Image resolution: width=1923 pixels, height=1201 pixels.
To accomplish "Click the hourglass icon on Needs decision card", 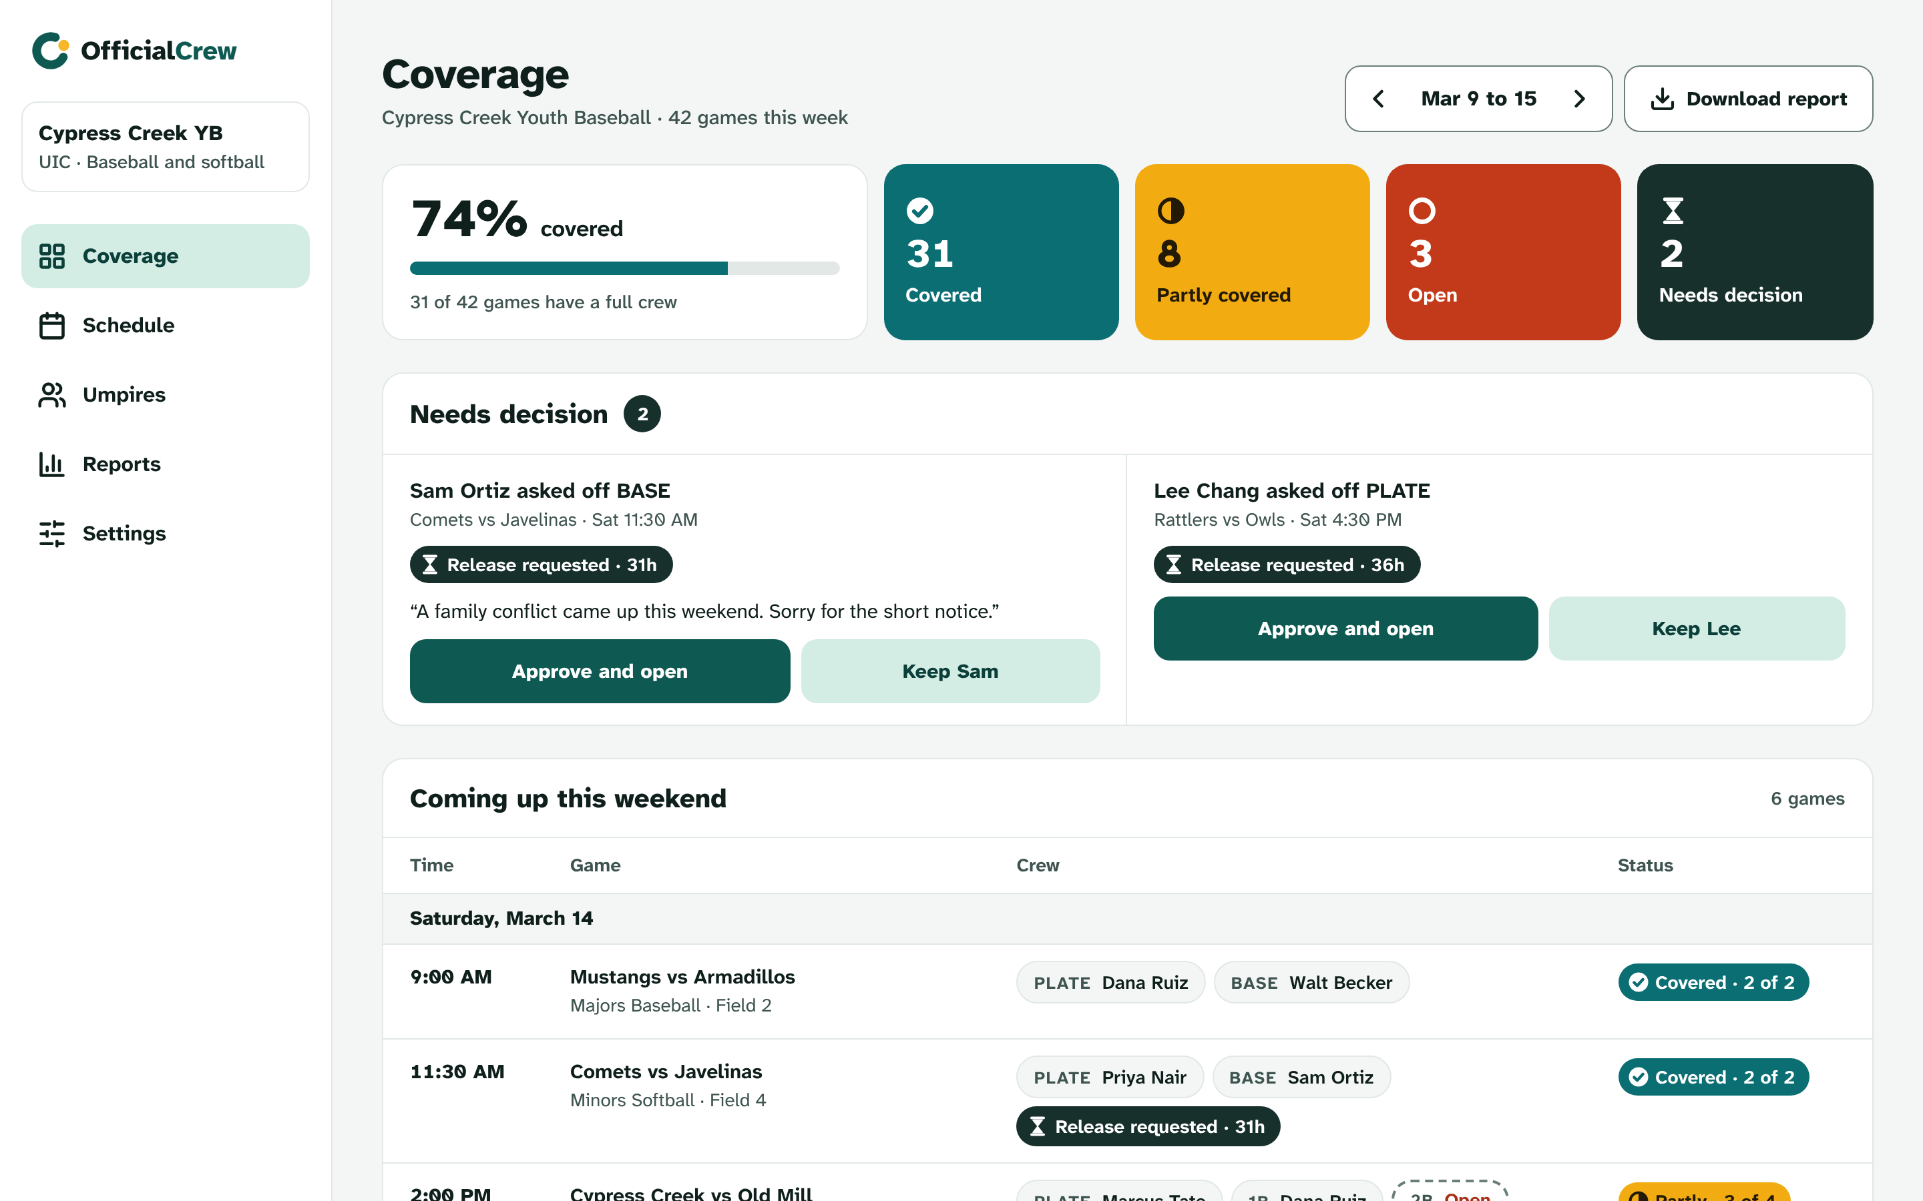I will point(1673,210).
